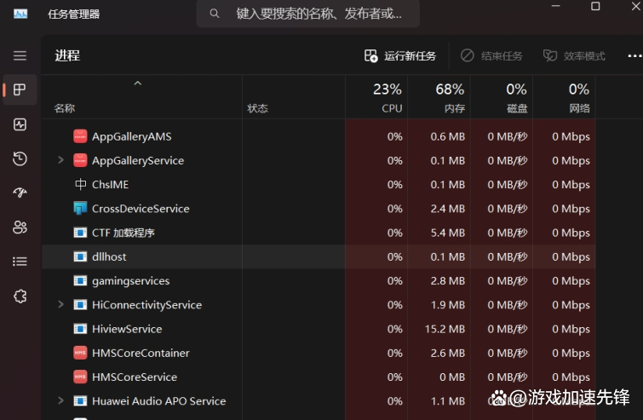Select the AppGalleryAMS process name
This screenshot has width=643, height=420.
point(132,136)
